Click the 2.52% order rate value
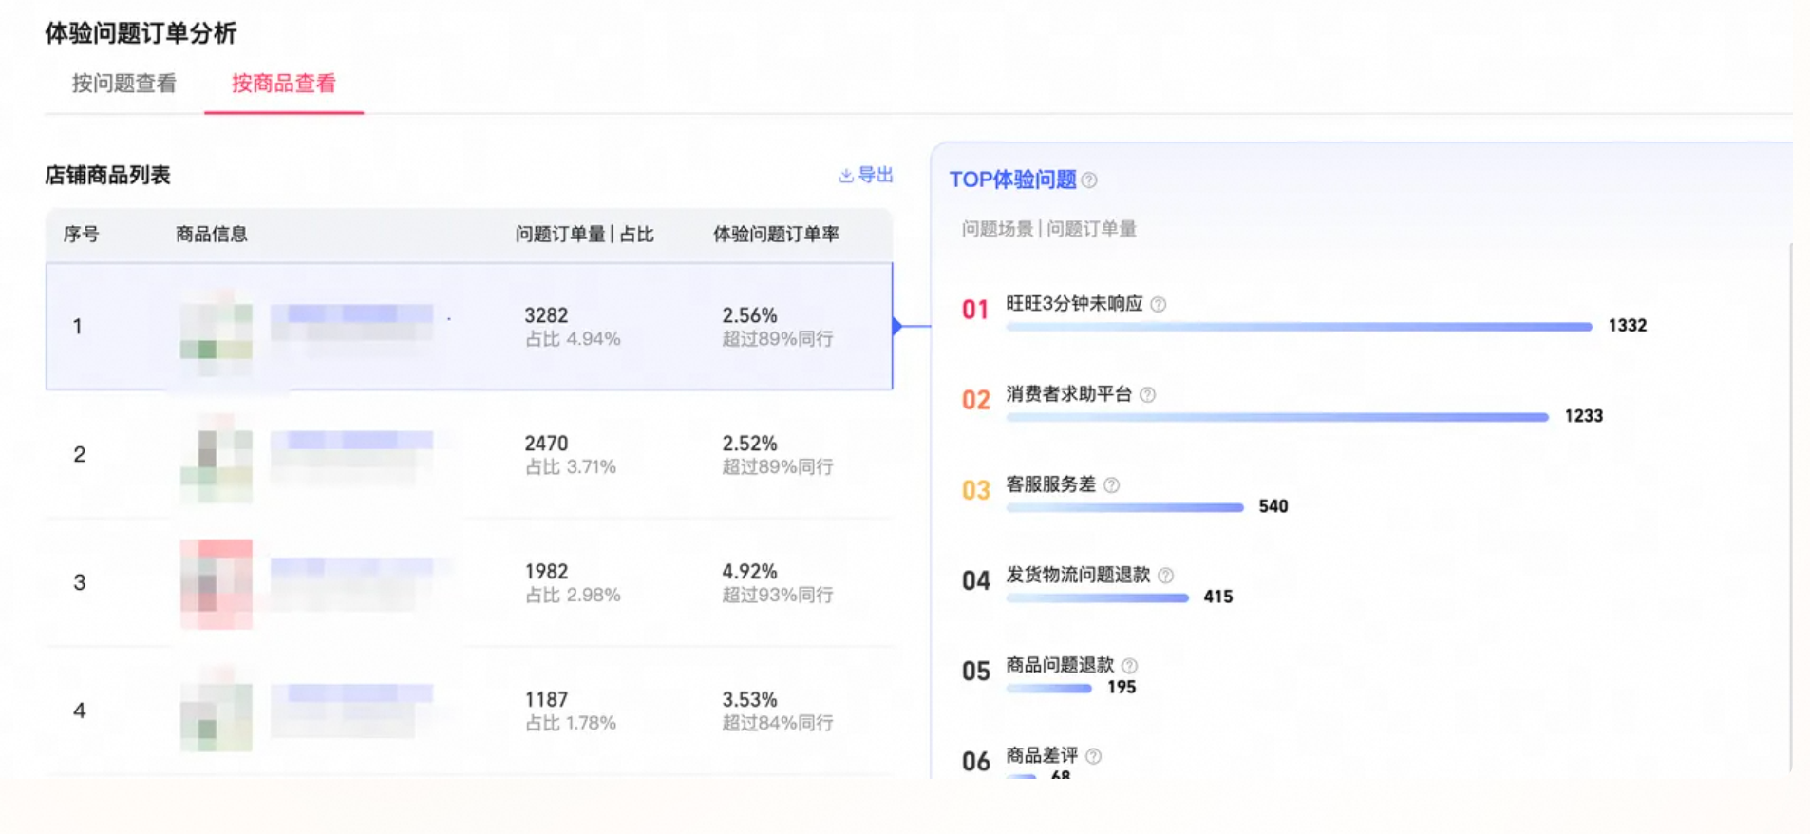The height and width of the screenshot is (834, 1810). point(749,444)
